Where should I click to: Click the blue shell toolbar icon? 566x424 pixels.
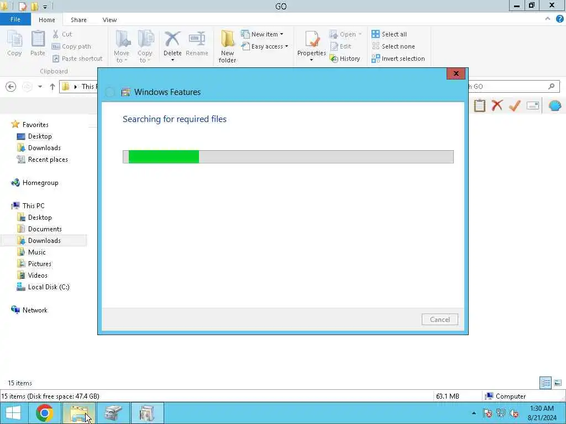pos(555,105)
